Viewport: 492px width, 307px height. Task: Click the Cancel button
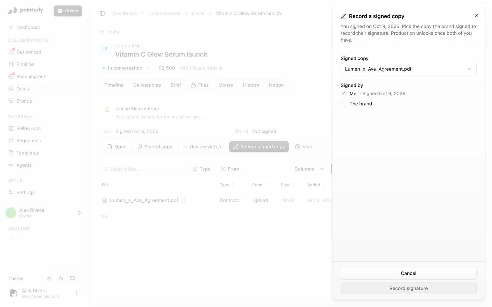[409, 273]
